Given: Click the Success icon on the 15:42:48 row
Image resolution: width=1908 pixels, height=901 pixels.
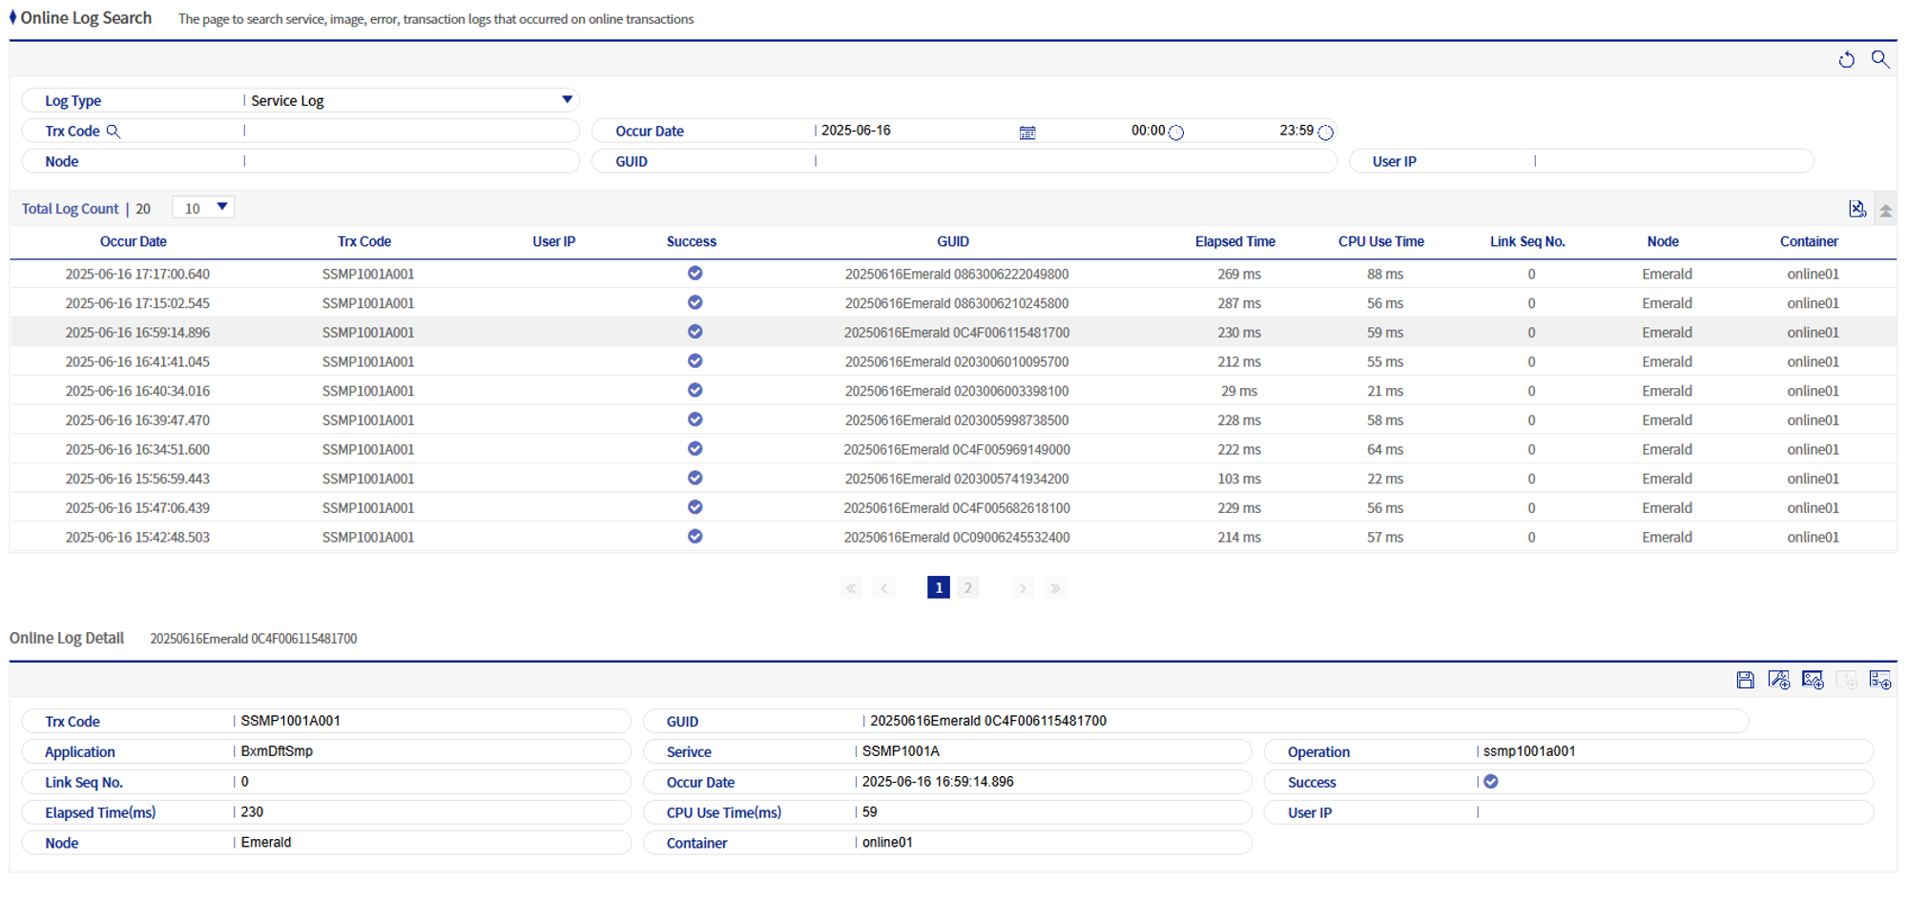Looking at the screenshot, I should coord(695,537).
